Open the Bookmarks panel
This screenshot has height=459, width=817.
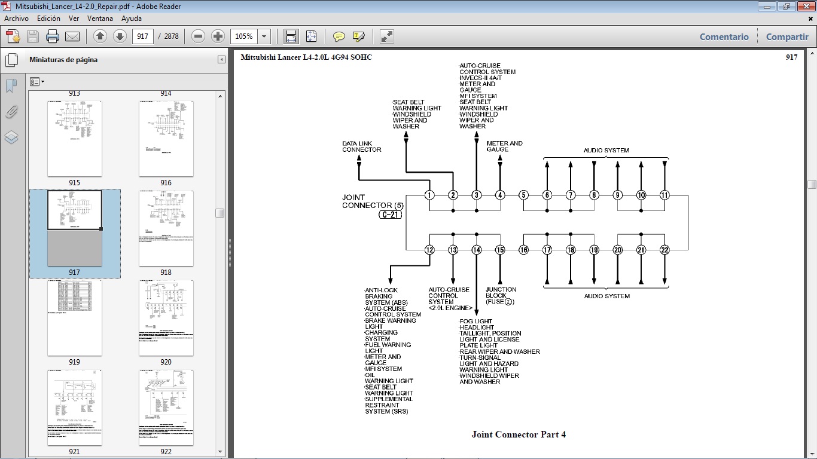pyautogui.click(x=11, y=85)
